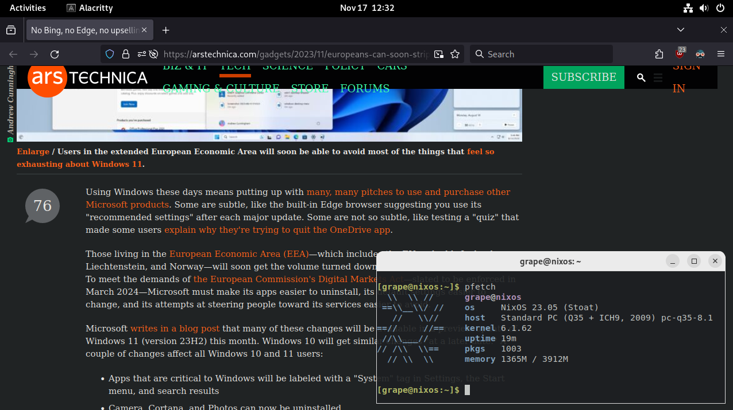
Task: Click the terminal prompt cursor line
Action: [x=425, y=390]
